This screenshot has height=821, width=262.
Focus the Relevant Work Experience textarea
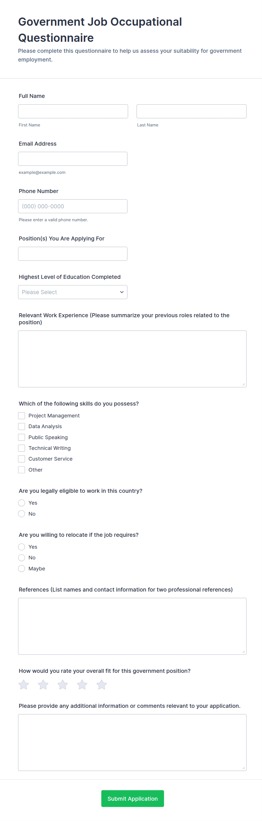click(132, 359)
